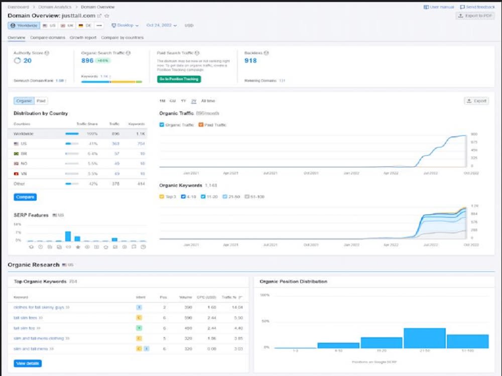
Task: Click the VN flag in the country table
Action: click(17, 174)
